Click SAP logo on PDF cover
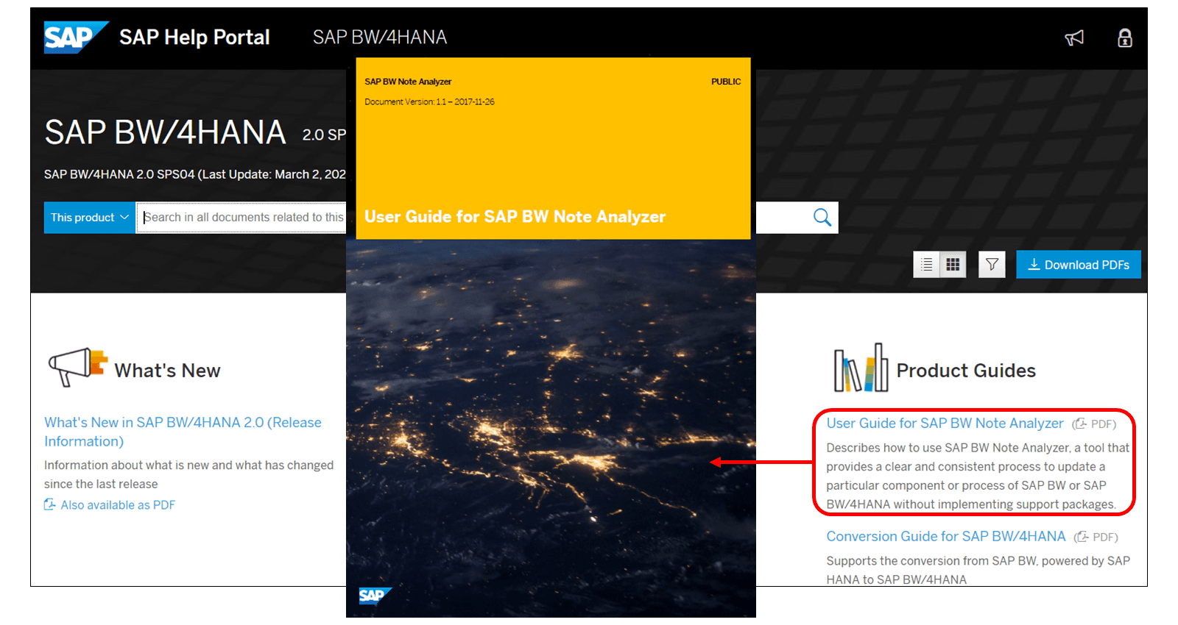 tap(375, 596)
